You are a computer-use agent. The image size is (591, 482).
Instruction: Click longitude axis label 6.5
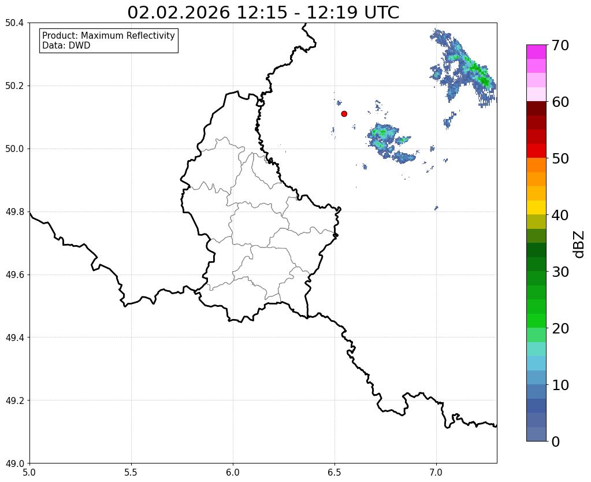coord(334,473)
